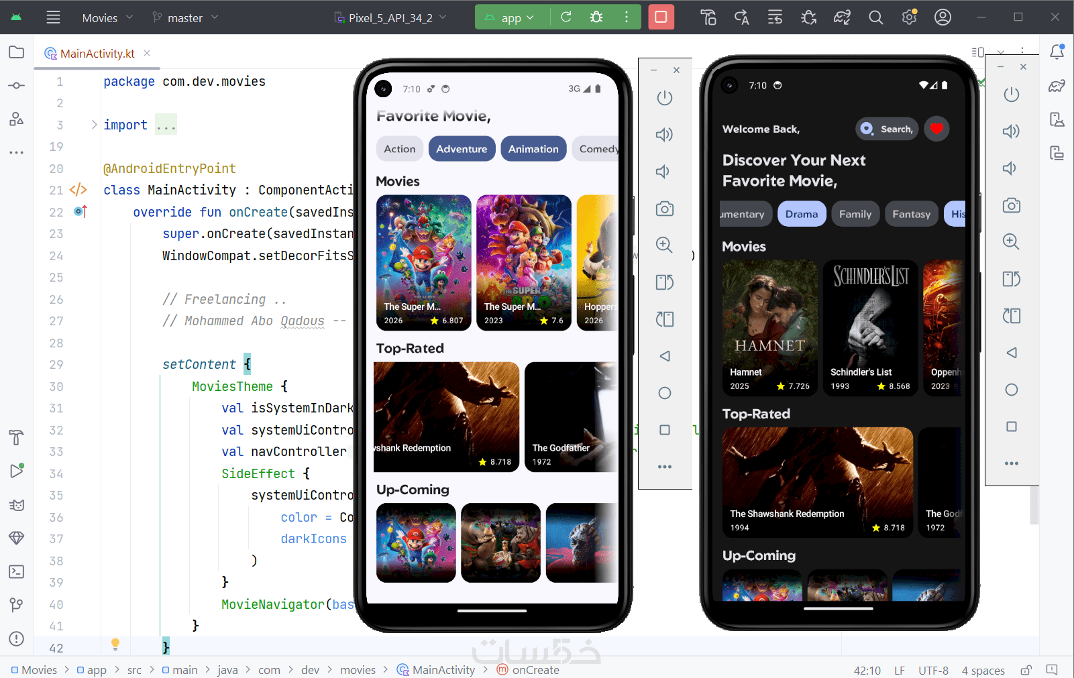Open the Terminal tool window
This screenshot has height=678, width=1074.
[17, 571]
